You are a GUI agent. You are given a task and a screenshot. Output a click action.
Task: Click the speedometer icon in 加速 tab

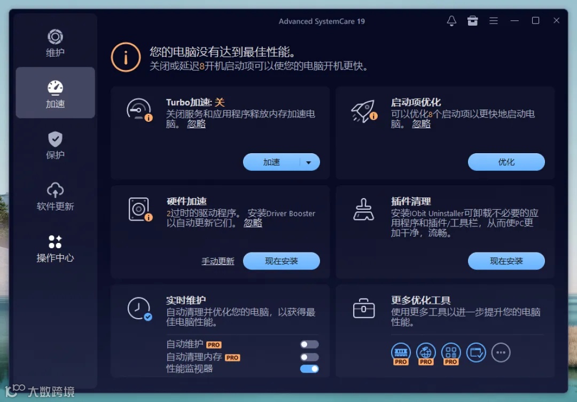pos(55,88)
